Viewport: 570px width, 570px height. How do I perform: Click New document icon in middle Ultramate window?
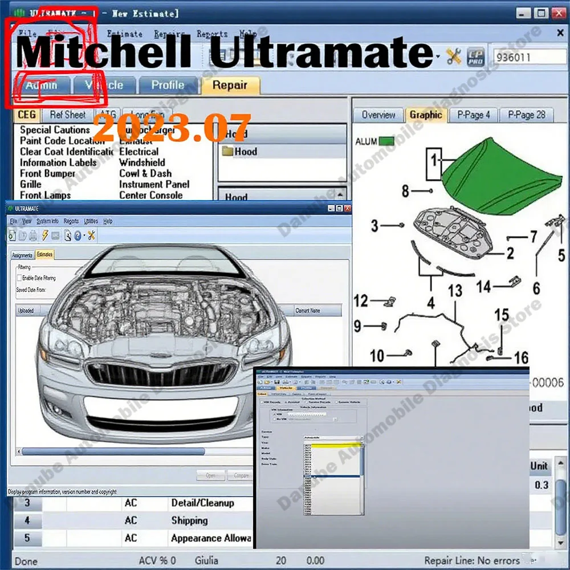click(12, 235)
